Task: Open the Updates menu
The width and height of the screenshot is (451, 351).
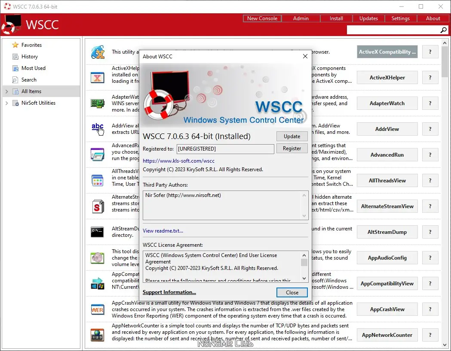Action: 368,18
